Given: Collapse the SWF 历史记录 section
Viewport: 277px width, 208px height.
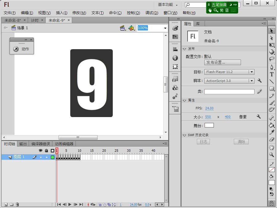Looking at the screenshot, I should (185, 135).
